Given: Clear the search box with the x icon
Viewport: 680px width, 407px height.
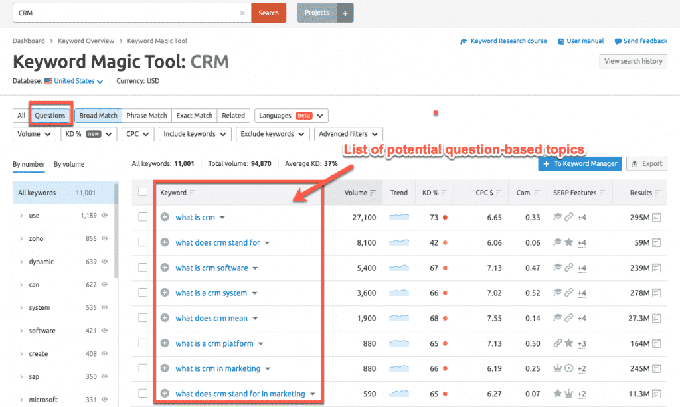Looking at the screenshot, I should pos(241,12).
